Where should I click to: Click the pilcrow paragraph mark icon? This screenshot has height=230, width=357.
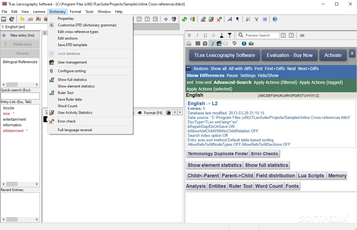click(x=238, y=19)
